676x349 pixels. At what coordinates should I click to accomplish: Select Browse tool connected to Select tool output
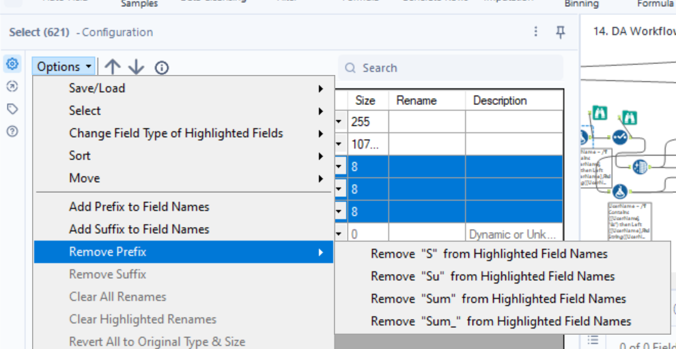629,119
